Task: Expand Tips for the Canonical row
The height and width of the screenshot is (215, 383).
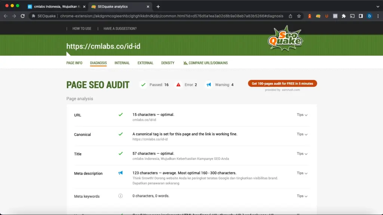Action: click(302, 134)
